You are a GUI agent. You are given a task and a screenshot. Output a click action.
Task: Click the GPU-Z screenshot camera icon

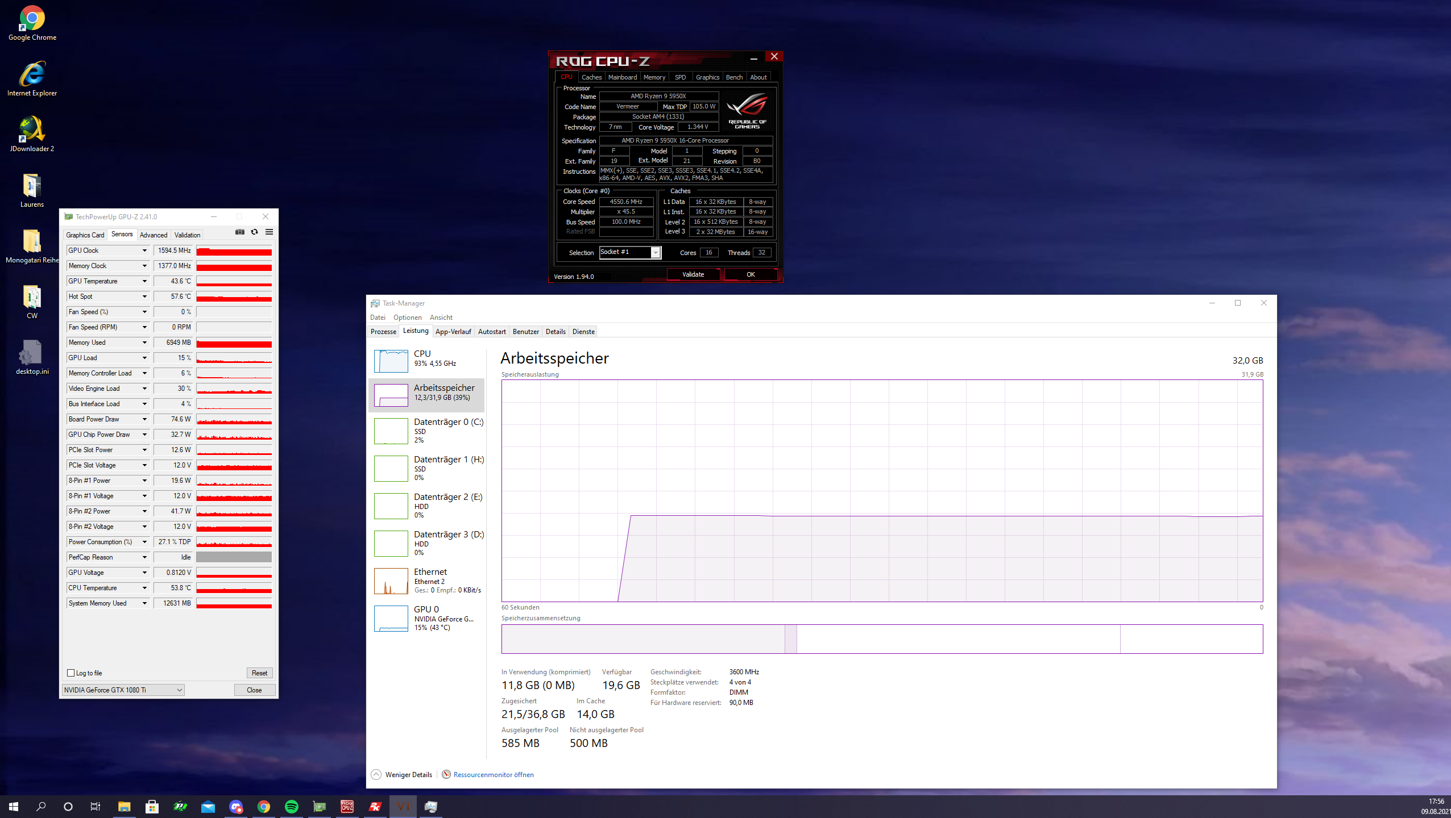pos(240,232)
